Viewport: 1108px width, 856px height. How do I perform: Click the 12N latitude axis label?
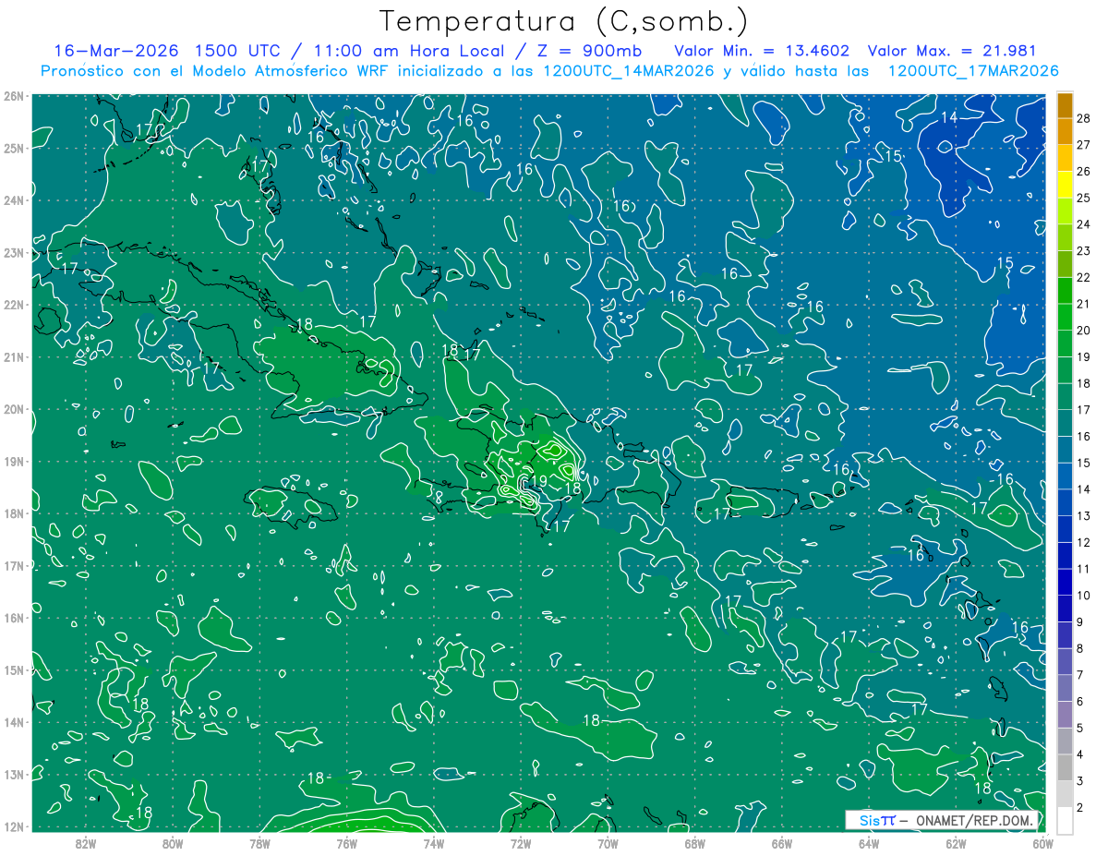click(x=14, y=826)
